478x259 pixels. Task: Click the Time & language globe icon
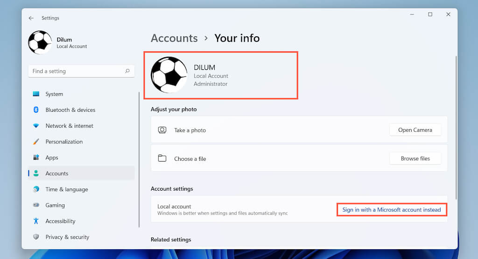[x=36, y=189]
